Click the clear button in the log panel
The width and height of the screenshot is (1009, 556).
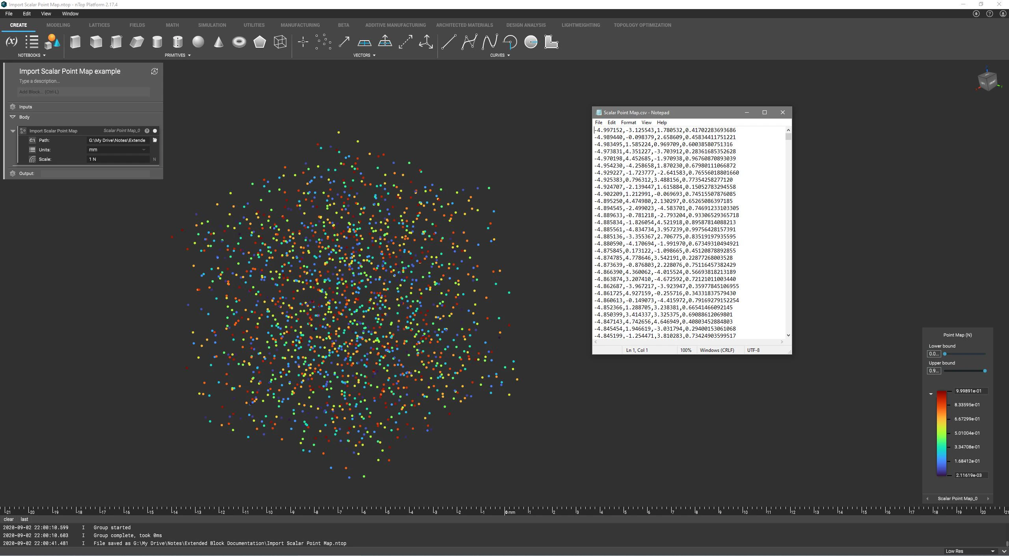[8, 519]
